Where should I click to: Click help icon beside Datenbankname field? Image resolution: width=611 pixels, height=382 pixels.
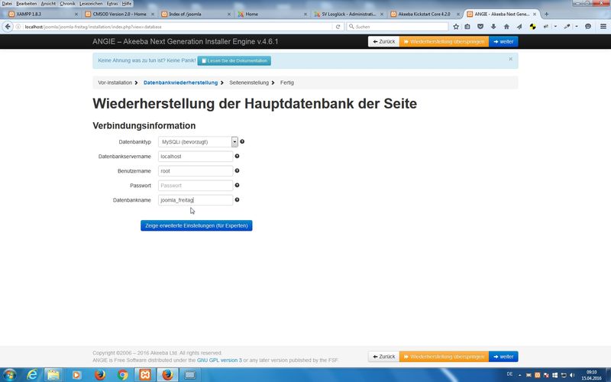pos(237,199)
